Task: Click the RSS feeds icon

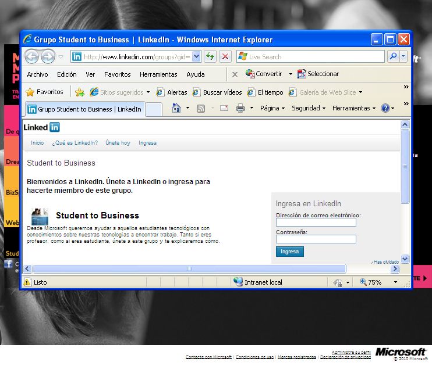Action: tap(200, 108)
